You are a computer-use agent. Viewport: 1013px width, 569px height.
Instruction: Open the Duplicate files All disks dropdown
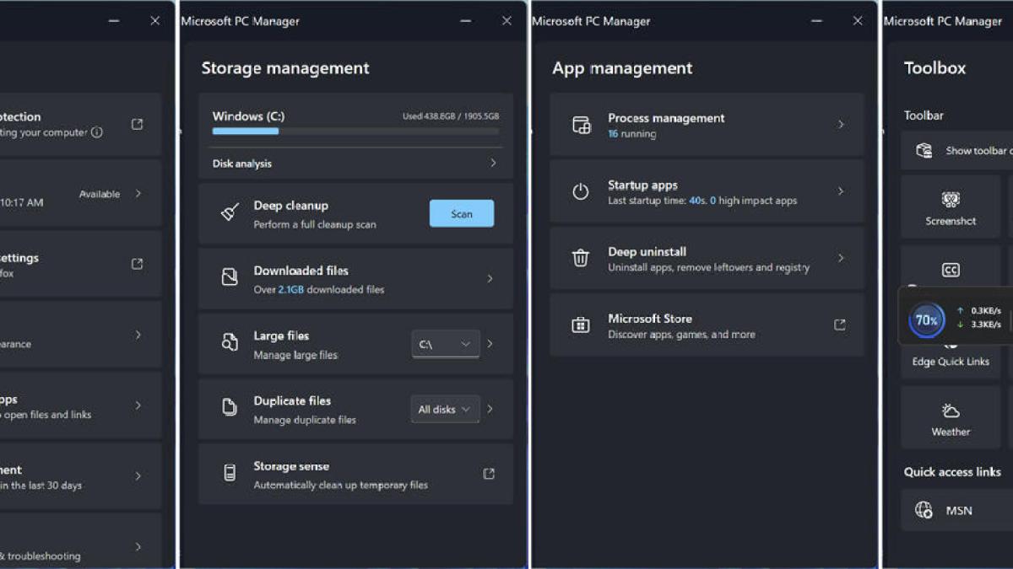[x=446, y=410]
